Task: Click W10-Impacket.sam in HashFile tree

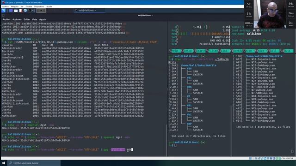Action: tap(264, 59)
